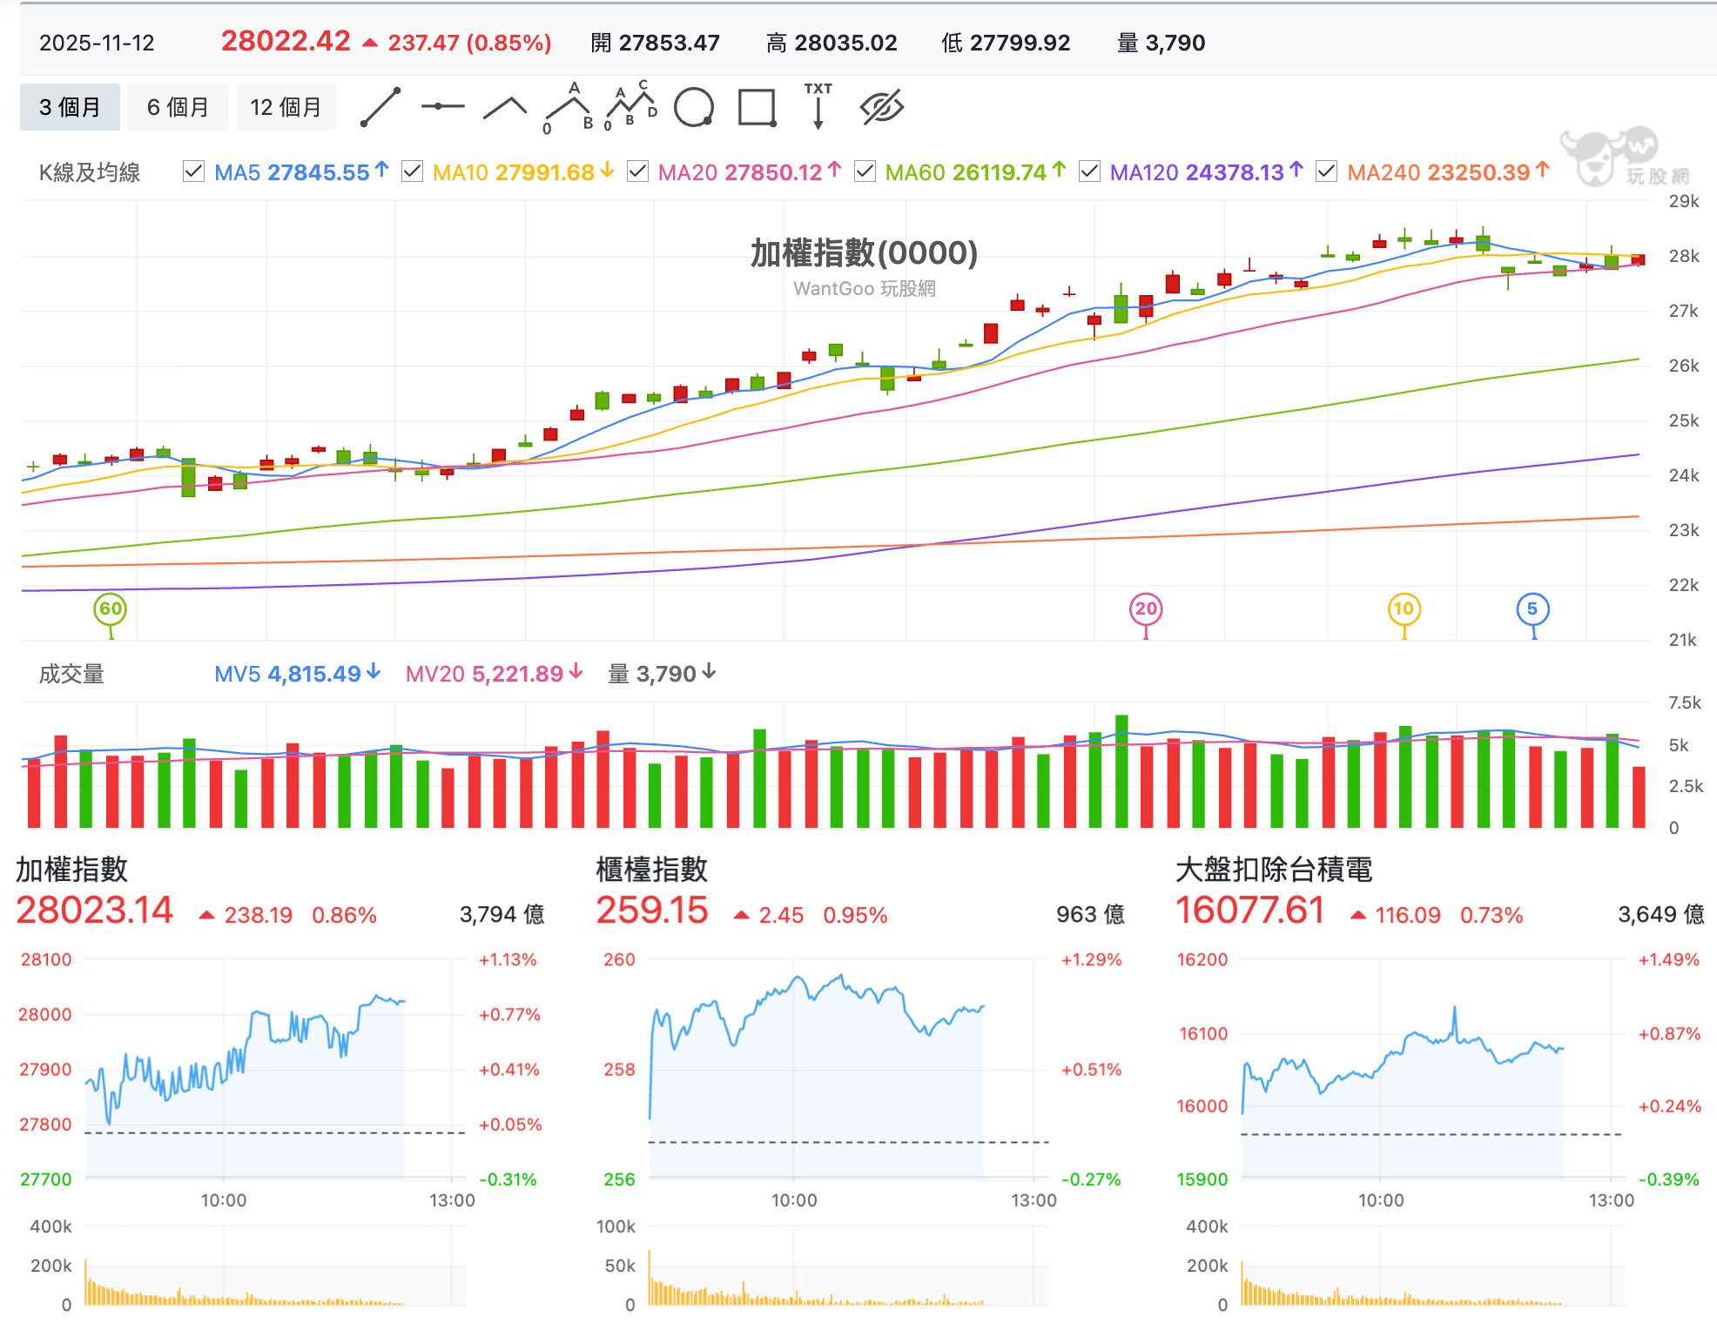Select the horizontal line drawing tool
This screenshot has height=1324, width=1717.
point(442,107)
